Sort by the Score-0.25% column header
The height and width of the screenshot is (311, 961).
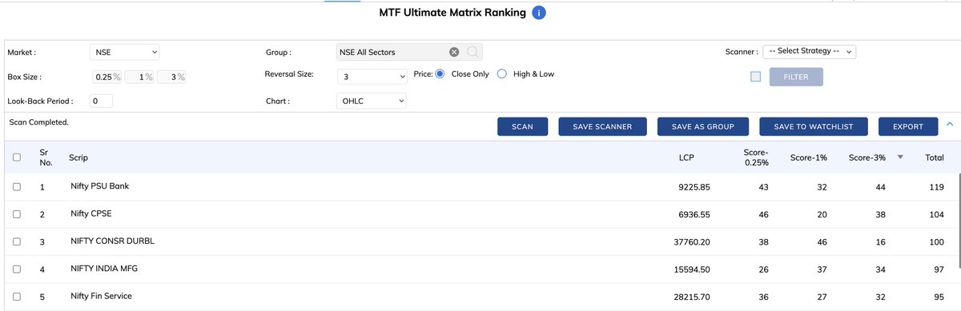[755, 157]
